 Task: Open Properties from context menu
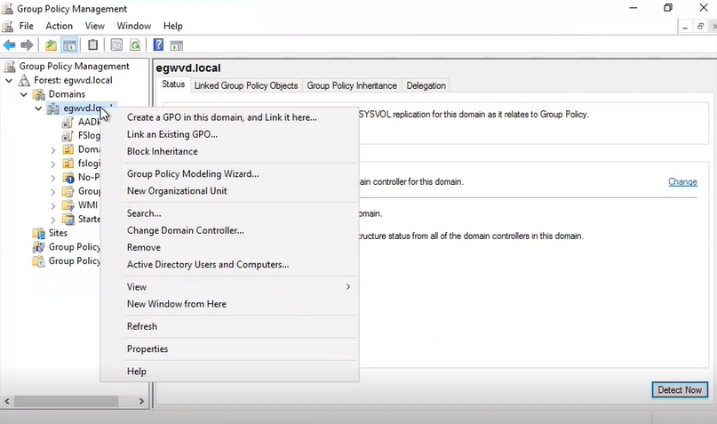click(x=229, y=349)
